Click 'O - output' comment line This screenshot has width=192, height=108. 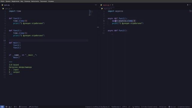point(14,72)
